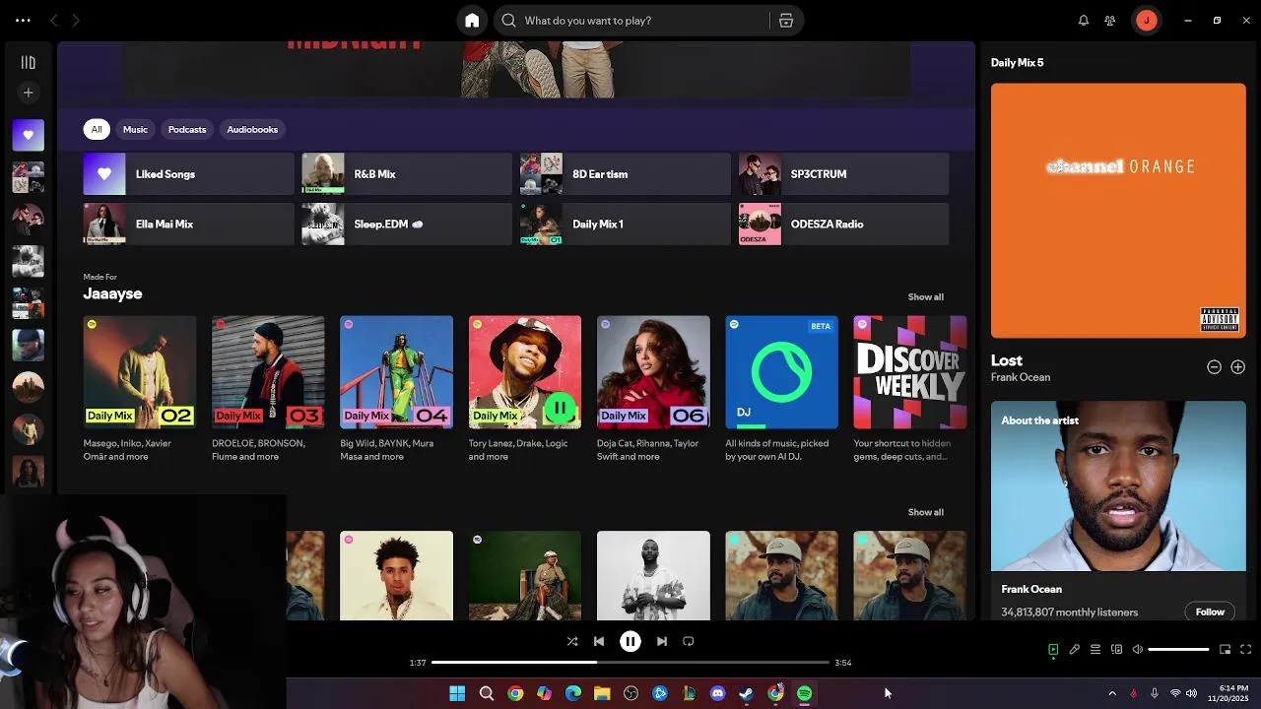The width and height of the screenshot is (1261, 709).
Task: Open Lost song title link
Action: click(x=1007, y=361)
